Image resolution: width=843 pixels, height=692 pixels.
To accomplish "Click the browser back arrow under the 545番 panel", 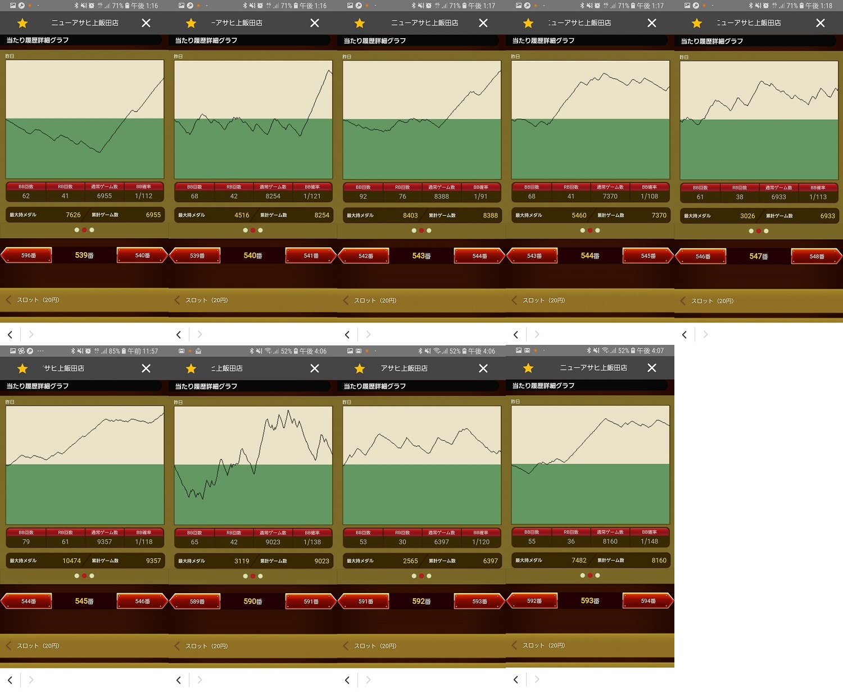I will (x=10, y=680).
